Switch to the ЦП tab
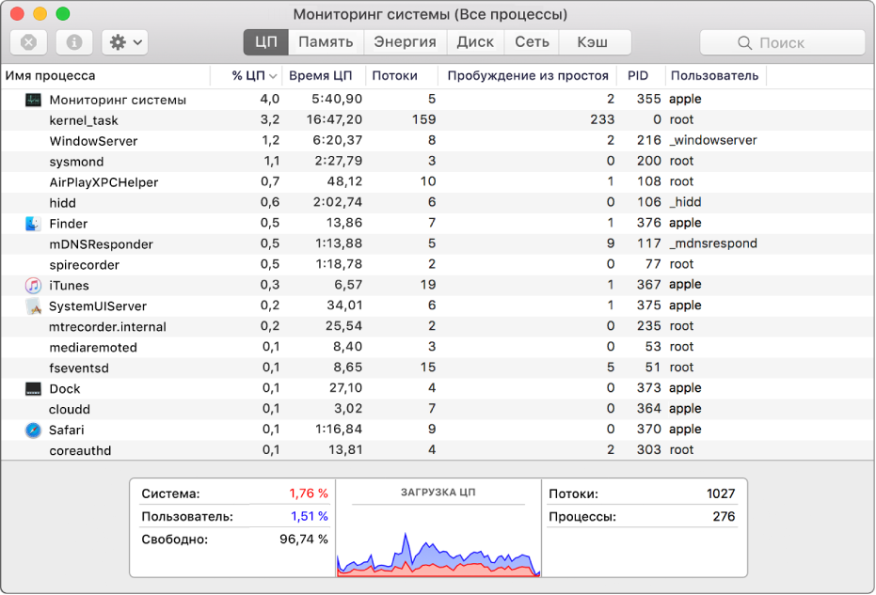Screen dimensions: 876x595 (266, 42)
